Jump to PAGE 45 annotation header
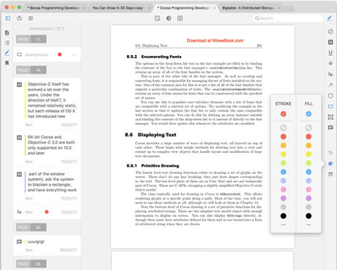 tap(31, 70)
